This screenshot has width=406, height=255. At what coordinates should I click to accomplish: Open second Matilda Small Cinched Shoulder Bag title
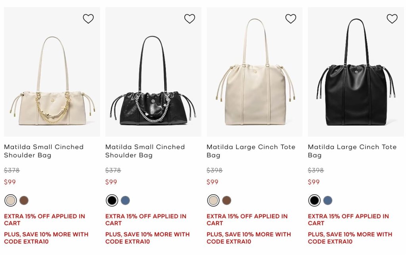(145, 151)
